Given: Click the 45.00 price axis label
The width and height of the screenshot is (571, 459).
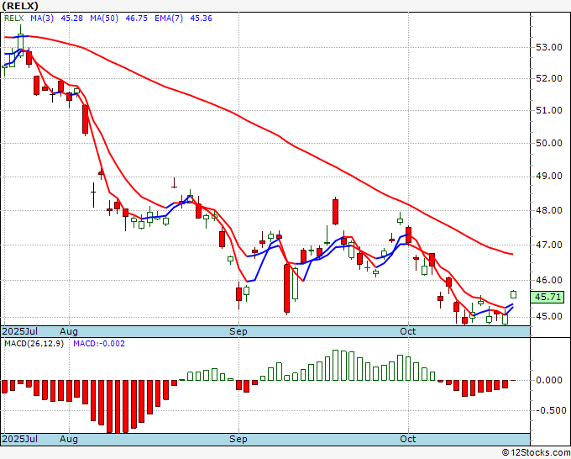Looking at the screenshot, I should (x=548, y=316).
